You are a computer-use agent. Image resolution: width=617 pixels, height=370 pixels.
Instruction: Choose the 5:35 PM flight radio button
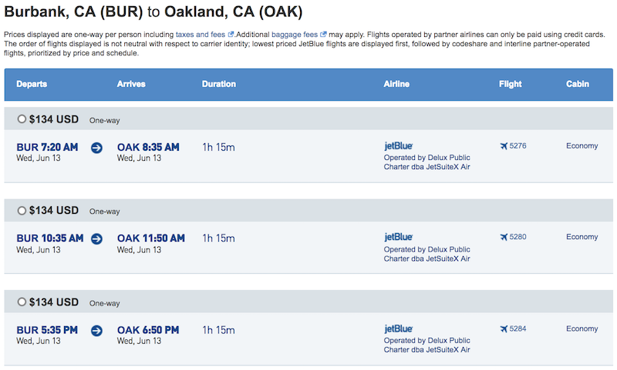click(x=22, y=302)
